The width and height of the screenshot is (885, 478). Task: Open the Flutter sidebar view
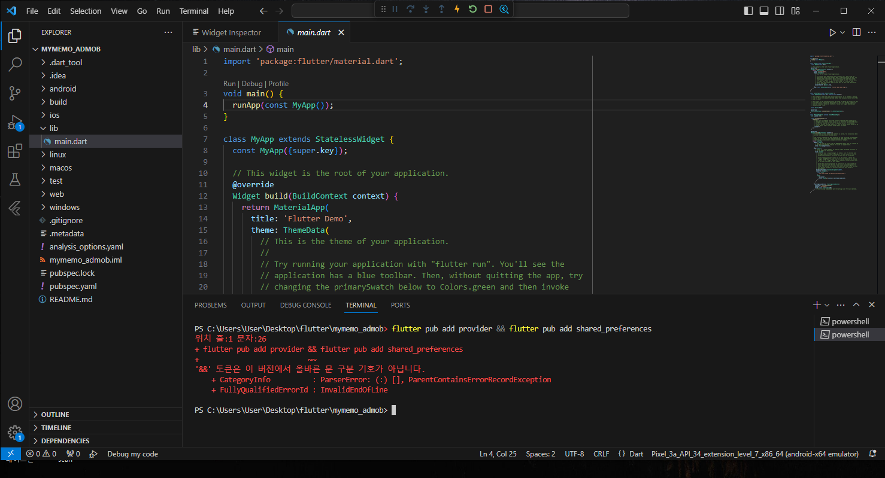(15, 208)
